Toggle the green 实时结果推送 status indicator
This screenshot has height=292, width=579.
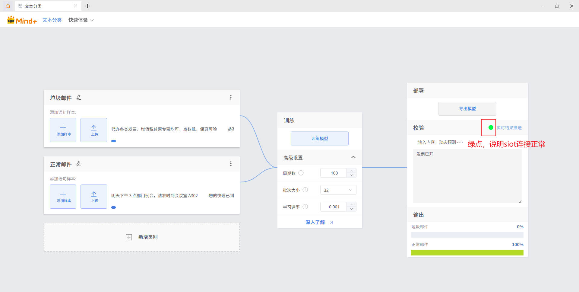(491, 127)
